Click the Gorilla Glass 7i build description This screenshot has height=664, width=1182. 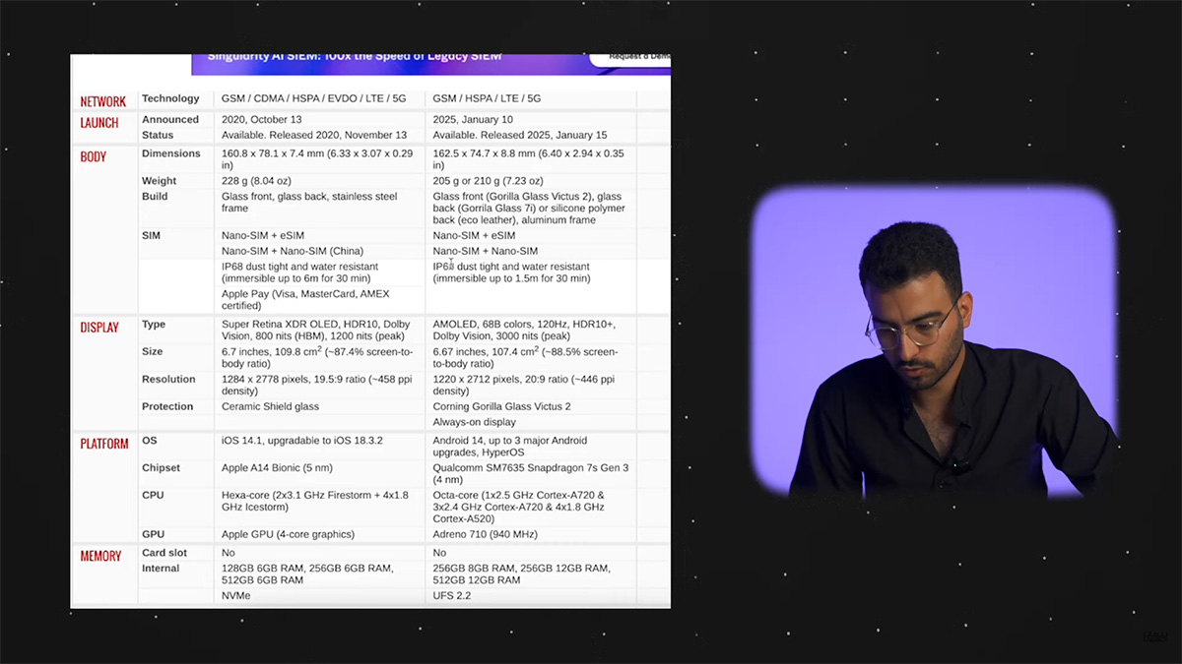(529, 209)
